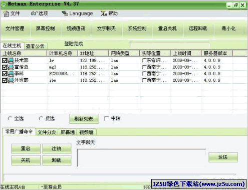
Task: Switch to the 在线主机 tab
Action: [x=12, y=46]
